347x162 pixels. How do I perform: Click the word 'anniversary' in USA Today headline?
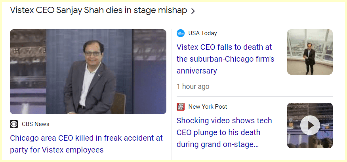(x=196, y=71)
